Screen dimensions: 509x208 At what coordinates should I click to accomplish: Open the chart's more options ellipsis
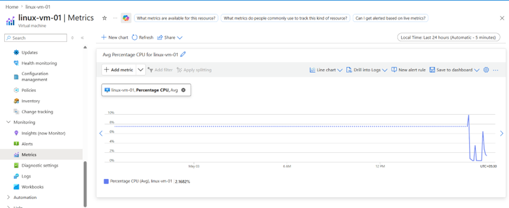495,70
